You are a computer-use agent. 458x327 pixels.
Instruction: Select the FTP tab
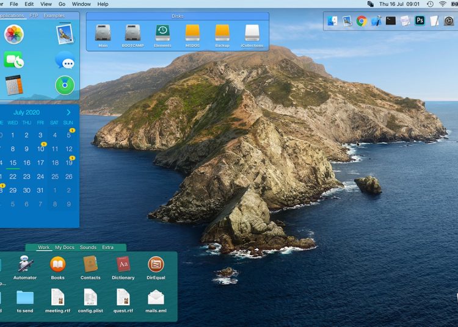[34, 16]
